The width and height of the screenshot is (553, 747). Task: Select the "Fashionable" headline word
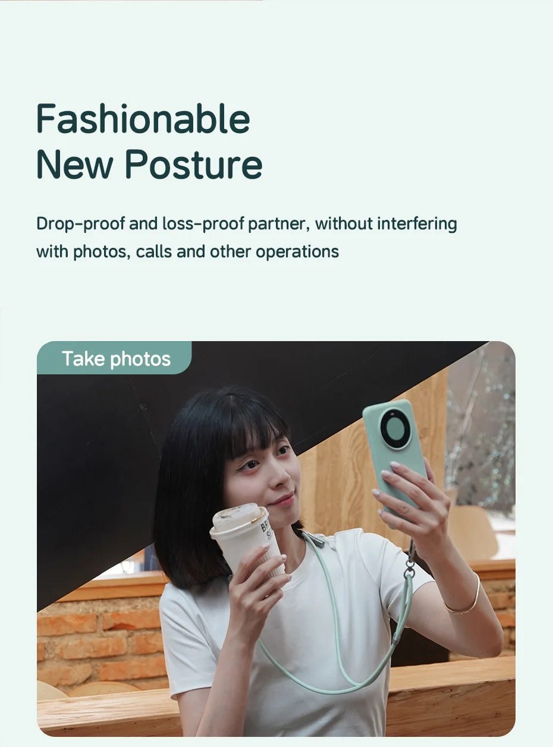click(x=143, y=118)
